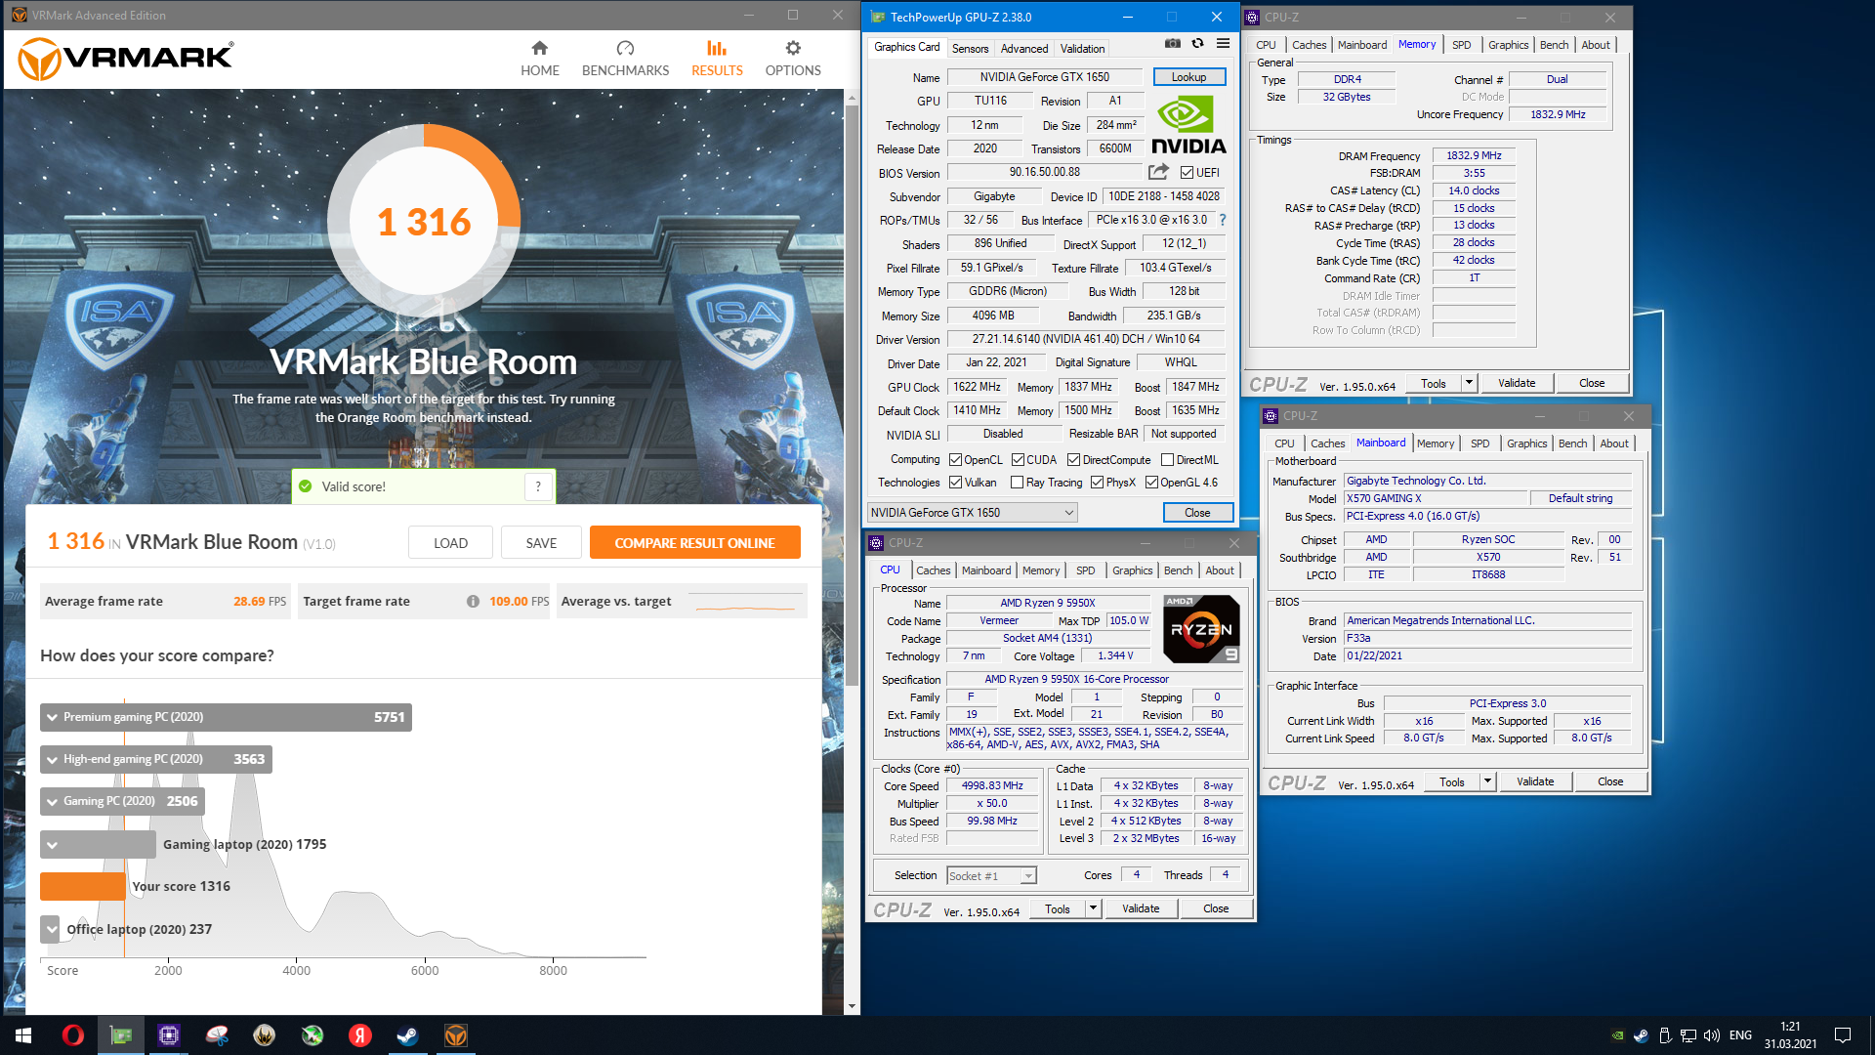This screenshot has height=1055, width=1875.
Task: Open the VRMark OPTIONS gear
Action: [792, 59]
